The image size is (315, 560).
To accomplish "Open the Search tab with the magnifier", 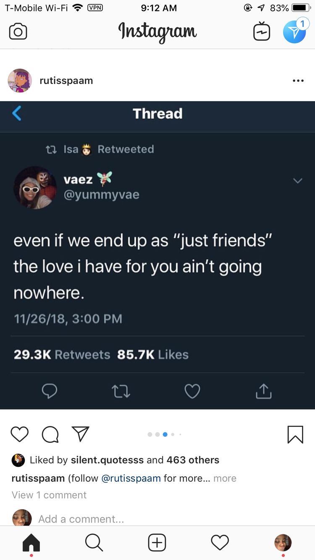I will [94, 543].
